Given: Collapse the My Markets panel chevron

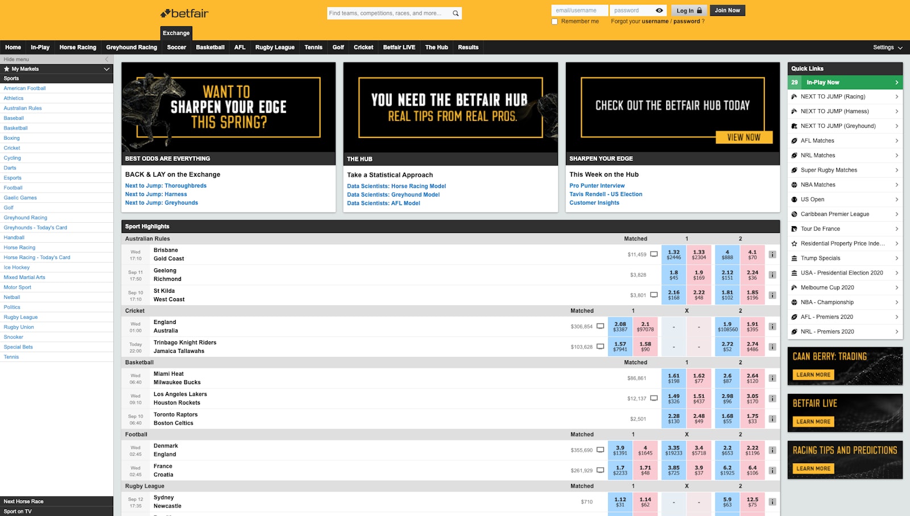Looking at the screenshot, I should pyautogui.click(x=106, y=69).
